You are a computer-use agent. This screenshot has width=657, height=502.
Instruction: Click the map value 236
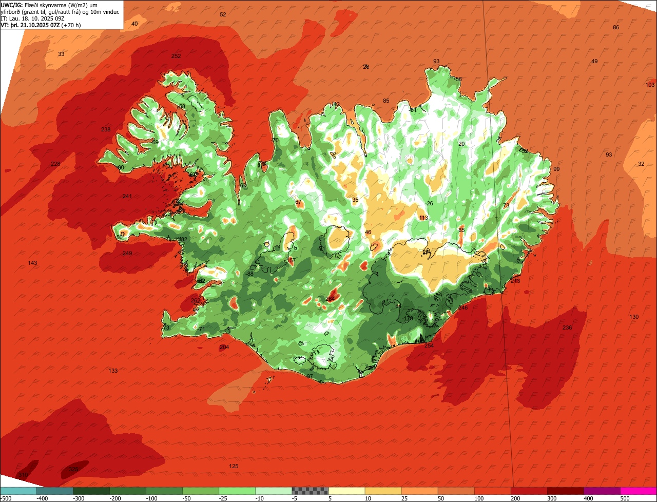567,327
